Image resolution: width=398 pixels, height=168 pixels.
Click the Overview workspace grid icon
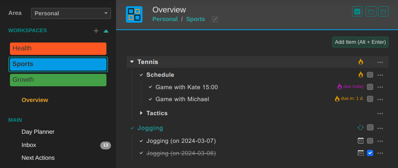coord(134,14)
